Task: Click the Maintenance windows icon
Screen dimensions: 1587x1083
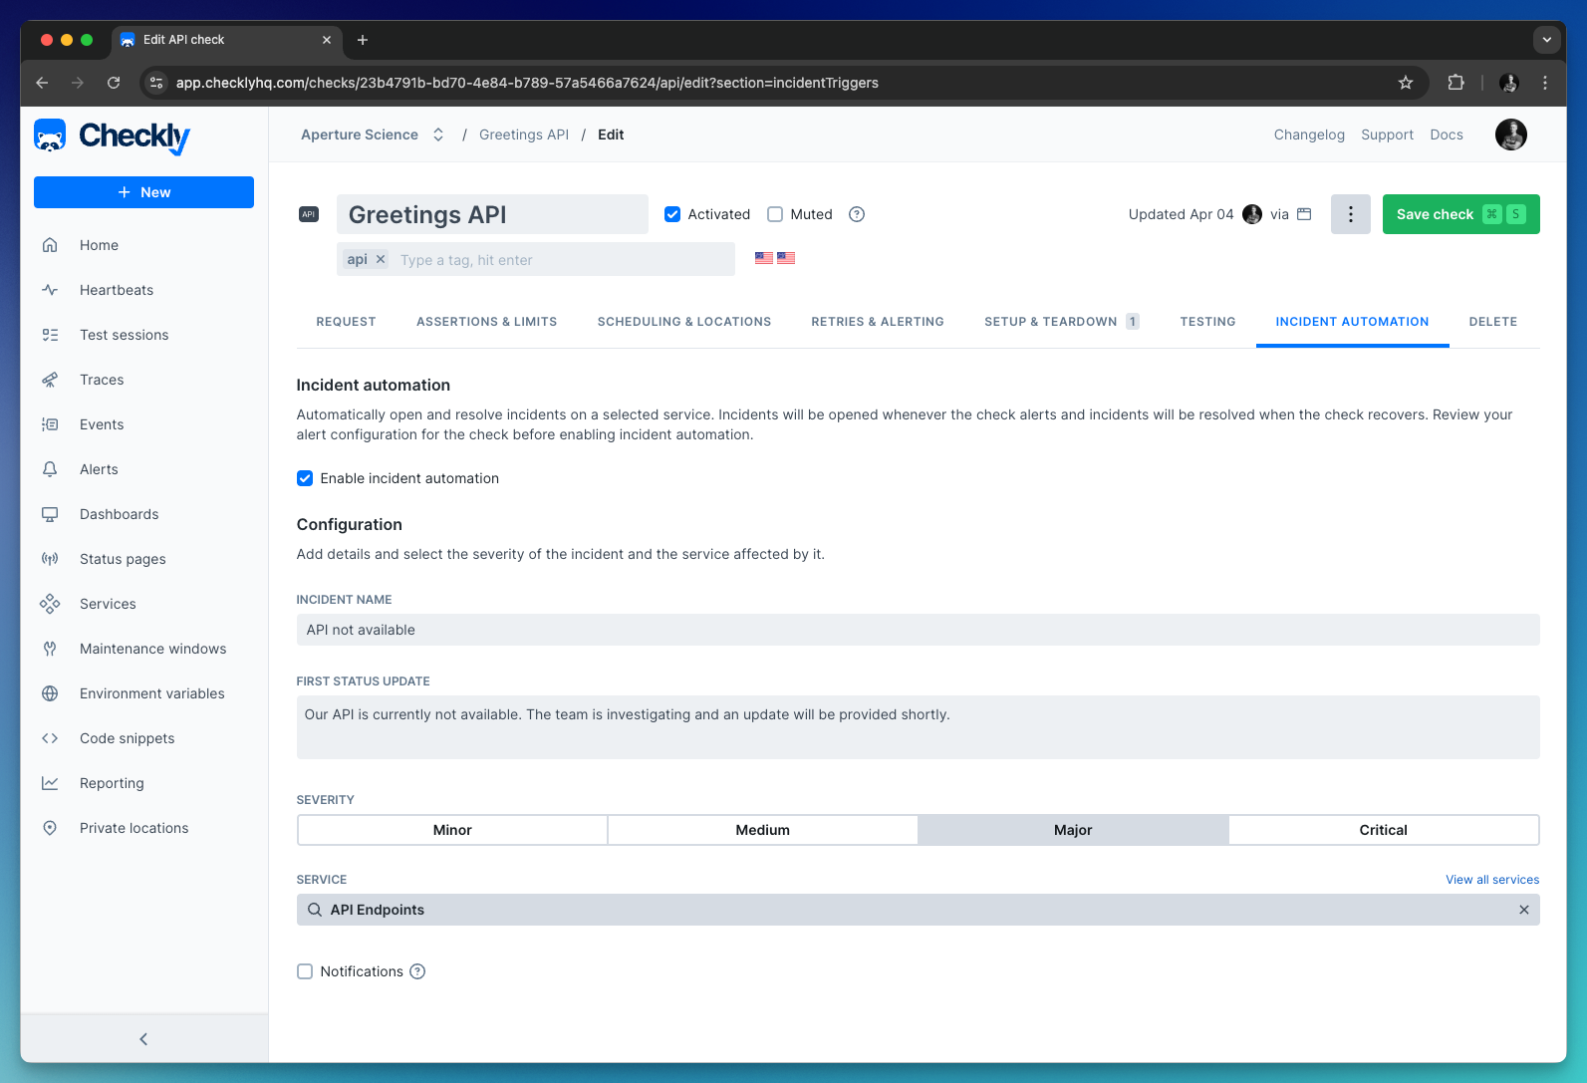Action: (50, 649)
